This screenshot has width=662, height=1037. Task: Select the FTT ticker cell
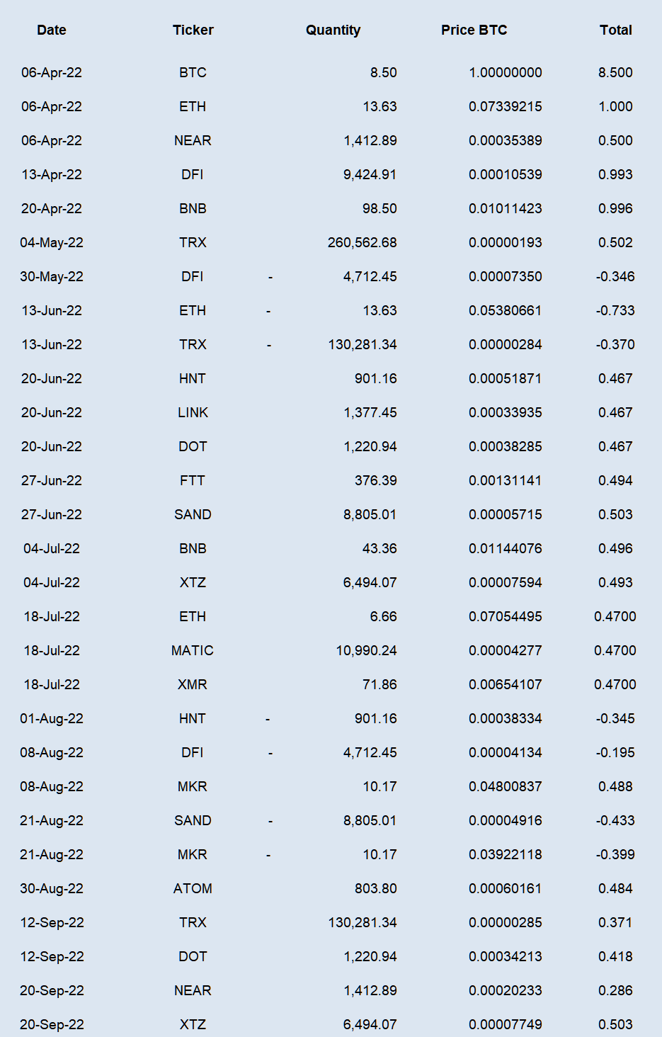tap(193, 480)
